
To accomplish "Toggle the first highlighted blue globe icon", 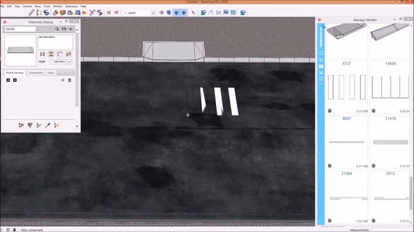I will pos(177,13).
